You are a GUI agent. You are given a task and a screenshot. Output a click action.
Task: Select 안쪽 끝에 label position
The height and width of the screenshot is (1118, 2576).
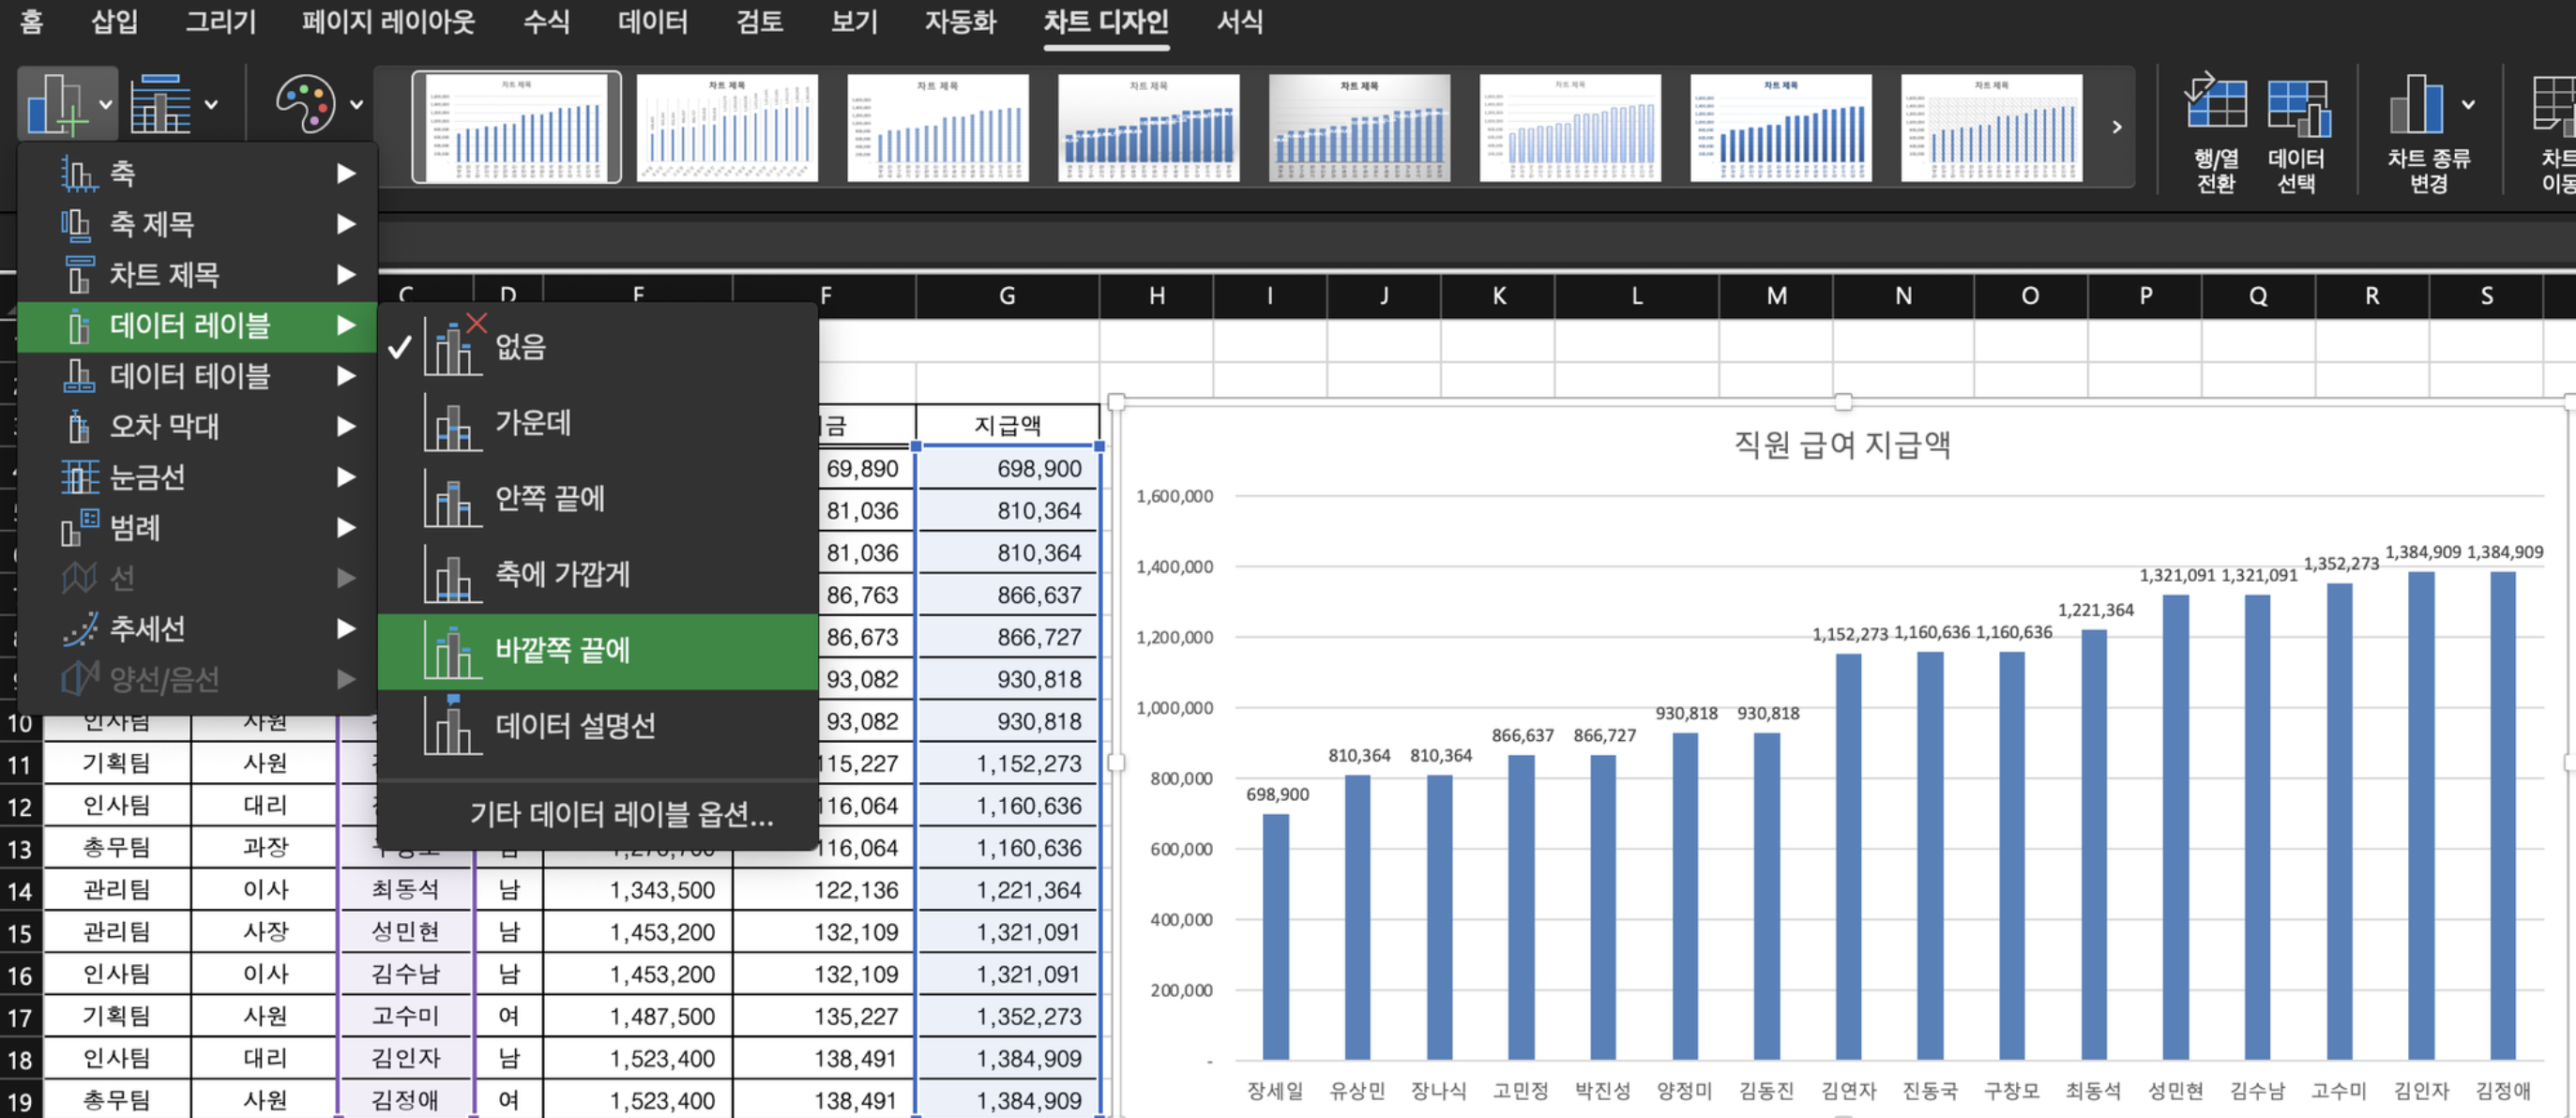[550, 498]
